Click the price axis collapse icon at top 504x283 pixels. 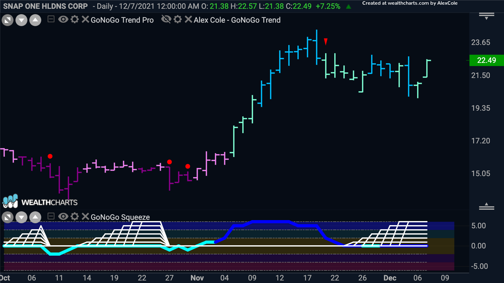pyautogui.click(x=487, y=16)
